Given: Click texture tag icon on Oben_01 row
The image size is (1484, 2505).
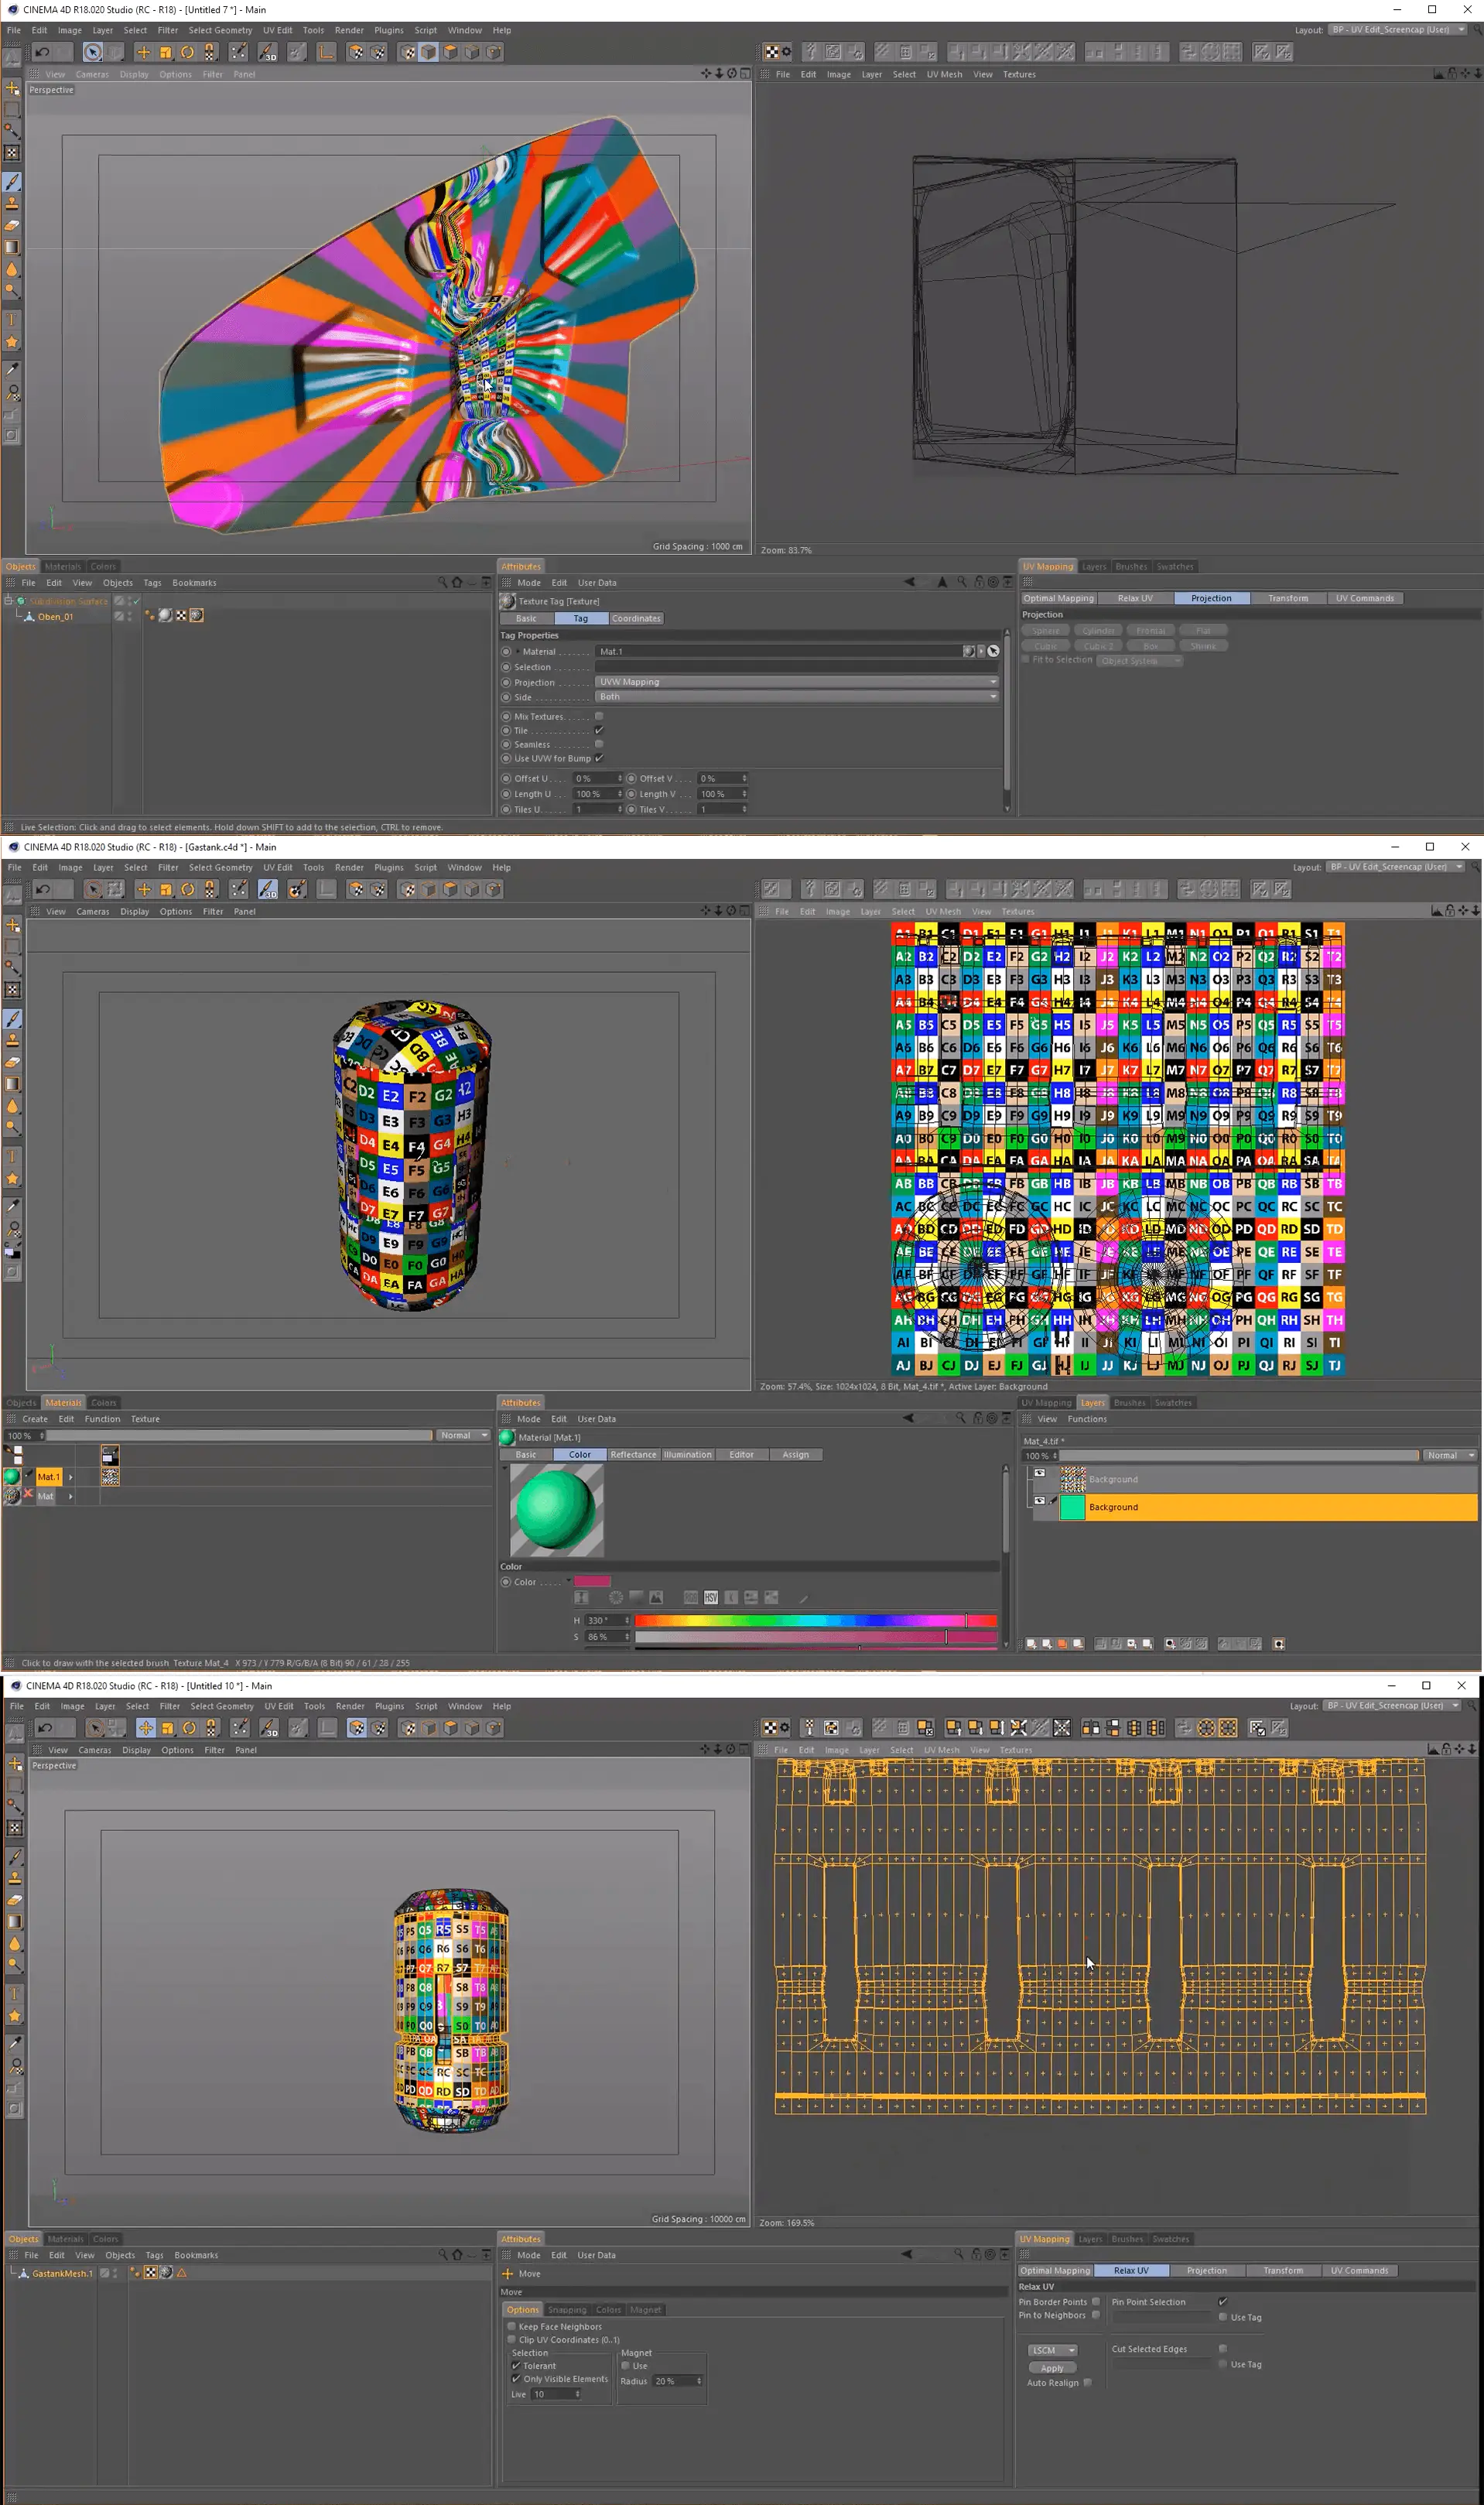Looking at the screenshot, I should pyautogui.click(x=197, y=616).
